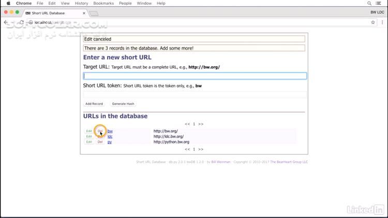Edit the ldc record

tap(89, 136)
